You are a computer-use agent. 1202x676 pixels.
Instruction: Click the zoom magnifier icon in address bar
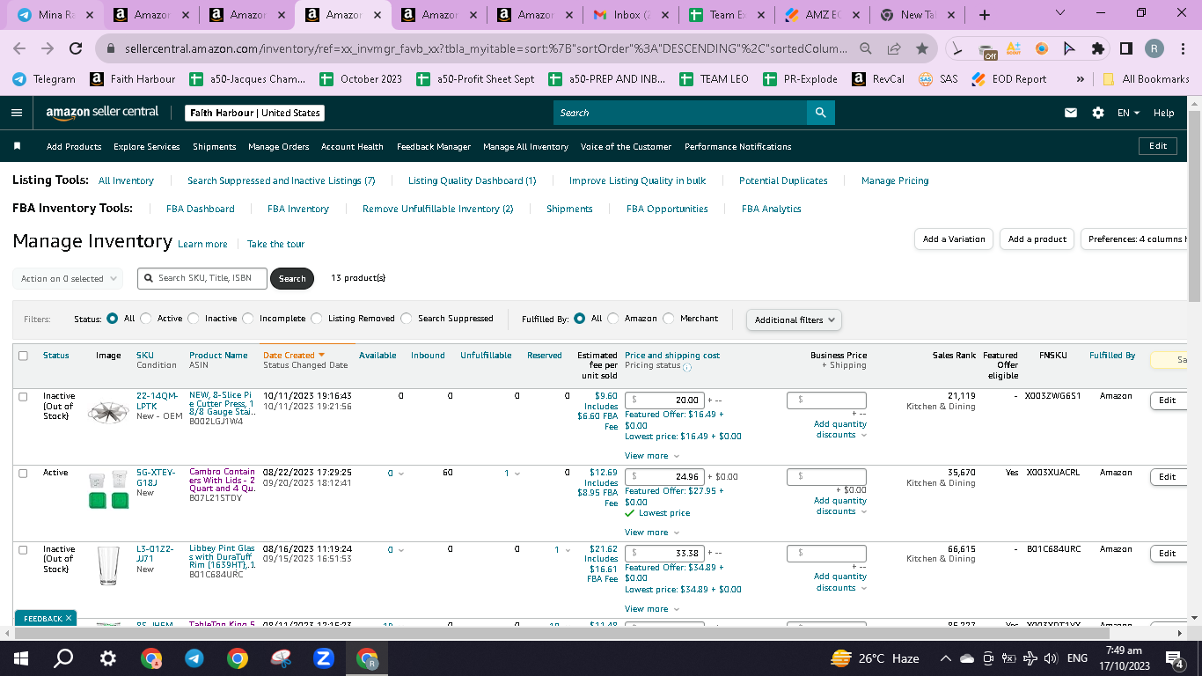[867, 48]
